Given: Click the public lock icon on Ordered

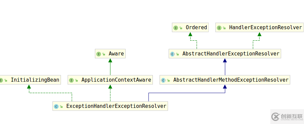Looking at the screenshot, I should (x=181, y=28).
